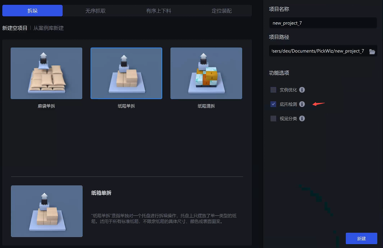The image size is (383, 248).
Task: Select the 麻袋单拆 template thumbnail
Action: (x=46, y=73)
